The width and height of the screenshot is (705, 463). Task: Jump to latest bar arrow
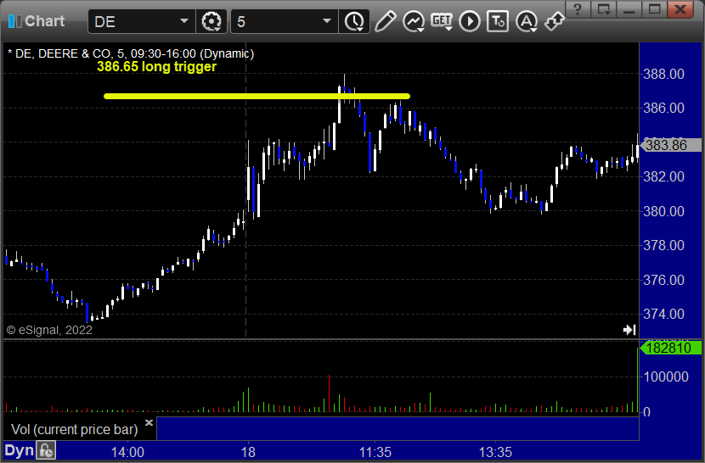[629, 330]
